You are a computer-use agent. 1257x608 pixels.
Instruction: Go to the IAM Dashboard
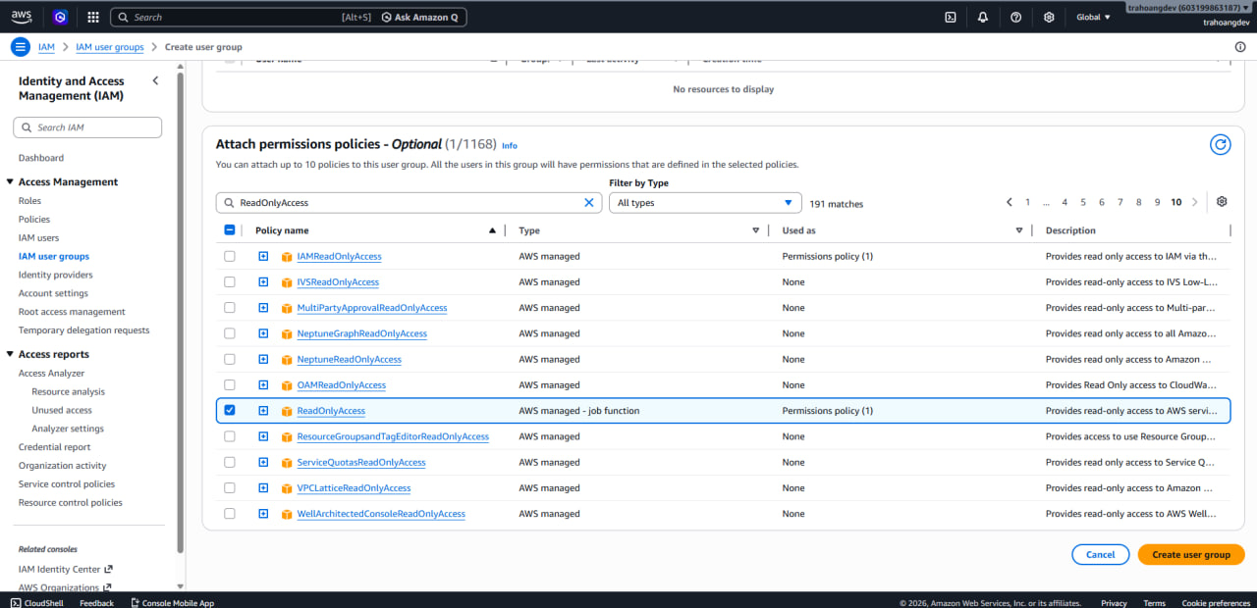41,158
